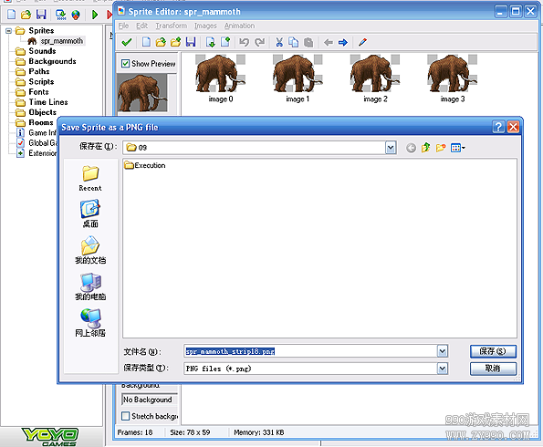Create a new sprite in Sprite Editor toolbar

pos(147,42)
